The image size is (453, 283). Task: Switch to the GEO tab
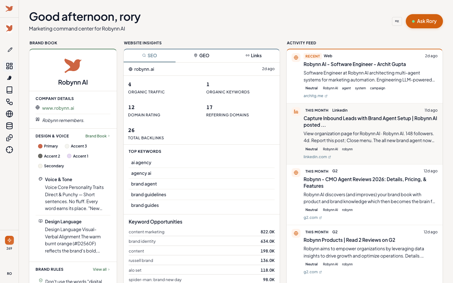[201, 55]
